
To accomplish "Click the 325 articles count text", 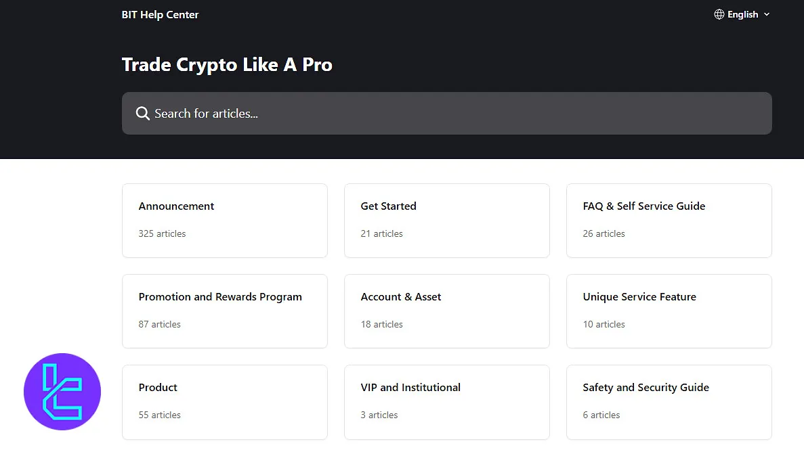I will [162, 233].
